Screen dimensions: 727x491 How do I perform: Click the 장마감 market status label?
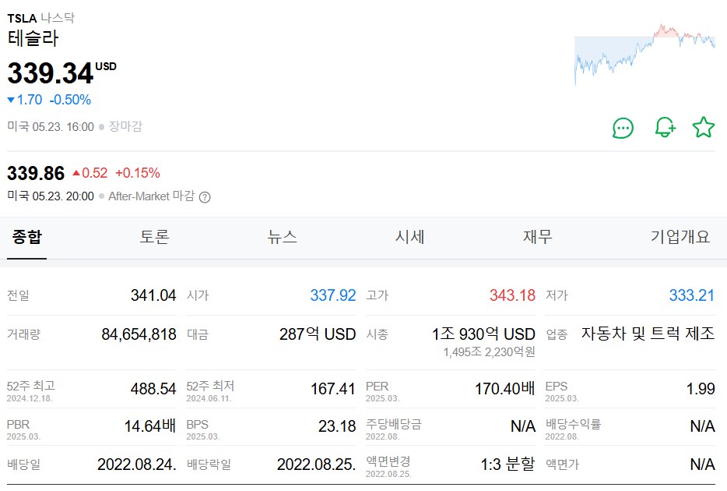tap(125, 126)
